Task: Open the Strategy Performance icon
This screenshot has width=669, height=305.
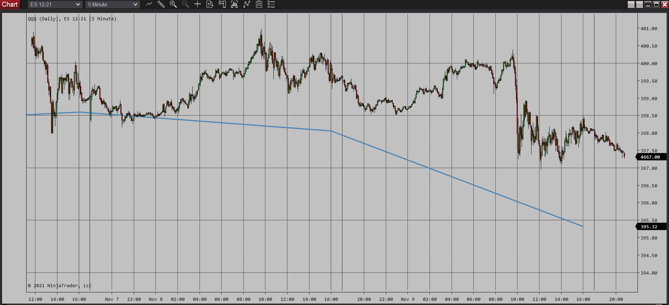Action: (x=259, y=4)
